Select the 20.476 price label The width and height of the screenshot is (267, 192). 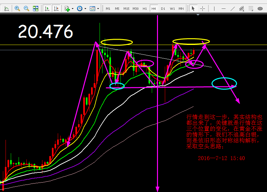(x=45, y=32)
